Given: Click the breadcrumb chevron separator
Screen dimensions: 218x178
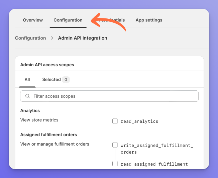Looking at the screenshot, I should [x=52, y=38].
